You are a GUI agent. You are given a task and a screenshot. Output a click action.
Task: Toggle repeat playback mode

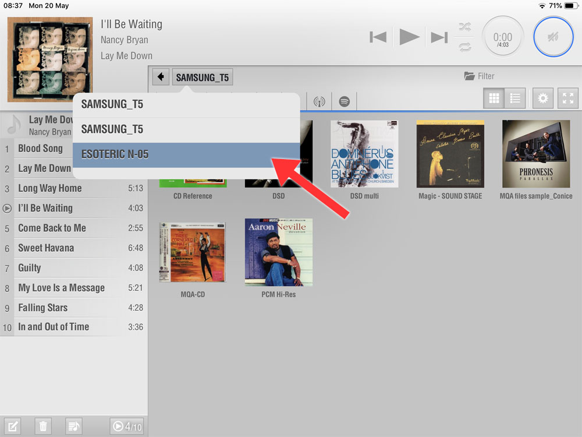[x=464, y=47]
